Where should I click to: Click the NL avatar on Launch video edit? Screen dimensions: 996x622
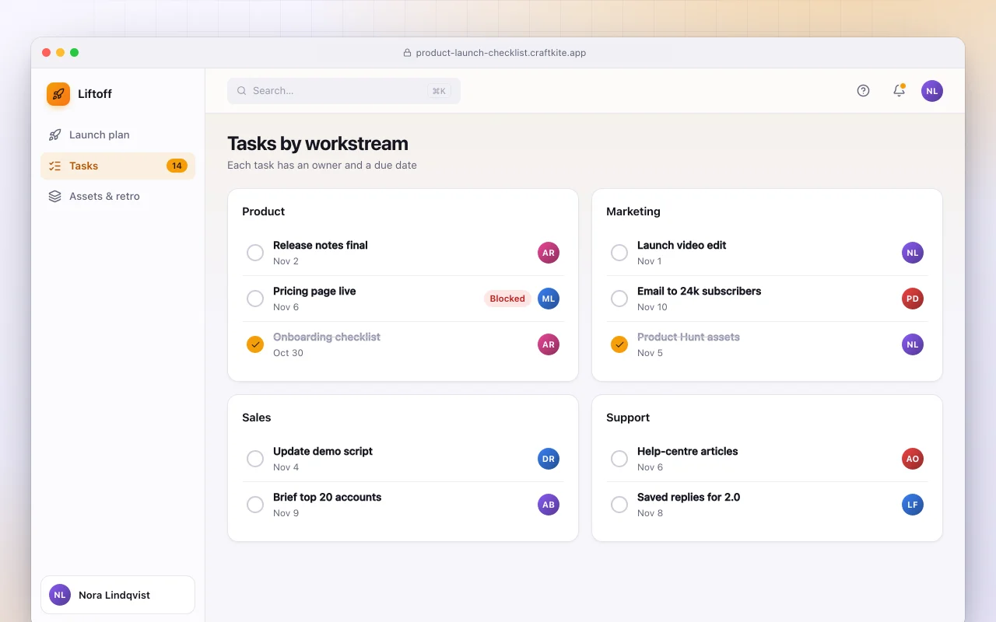tap(913, 253)
